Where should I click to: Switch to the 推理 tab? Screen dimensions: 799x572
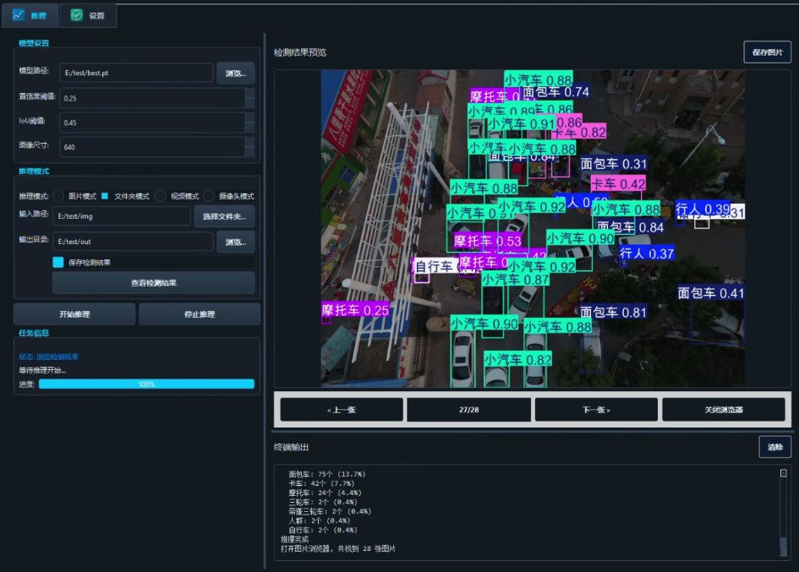[30, 15]
